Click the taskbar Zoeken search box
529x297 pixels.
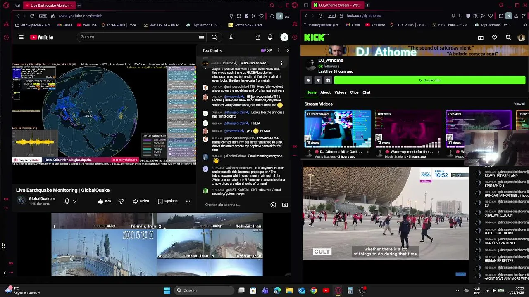click(x=204, y=290)
